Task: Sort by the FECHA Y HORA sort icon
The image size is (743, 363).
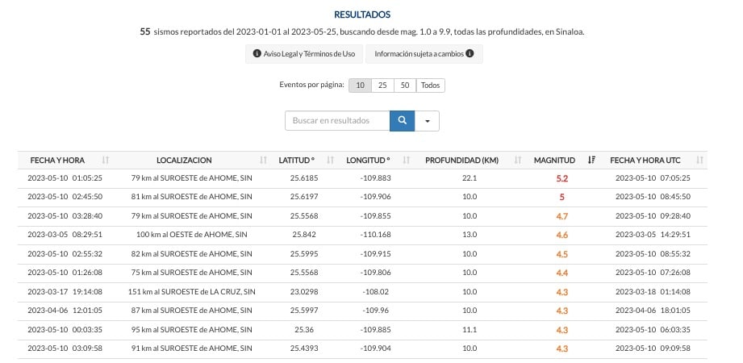Action: (x=105, y=161)
